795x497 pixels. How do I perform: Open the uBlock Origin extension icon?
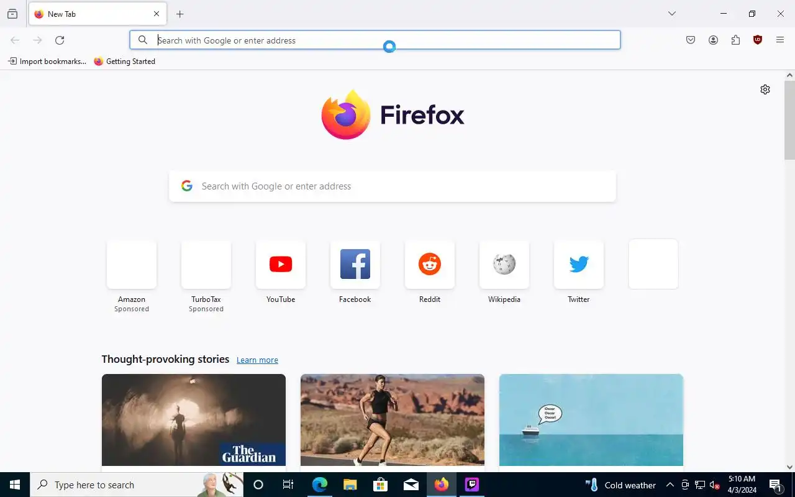tap(758, 40)
